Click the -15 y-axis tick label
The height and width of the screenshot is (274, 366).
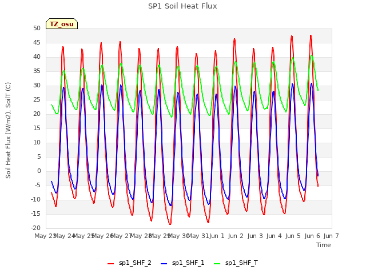point(35,213)
